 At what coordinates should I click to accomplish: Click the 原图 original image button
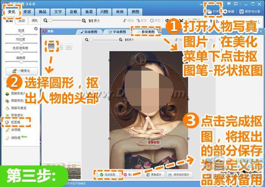tap(155, 21)
